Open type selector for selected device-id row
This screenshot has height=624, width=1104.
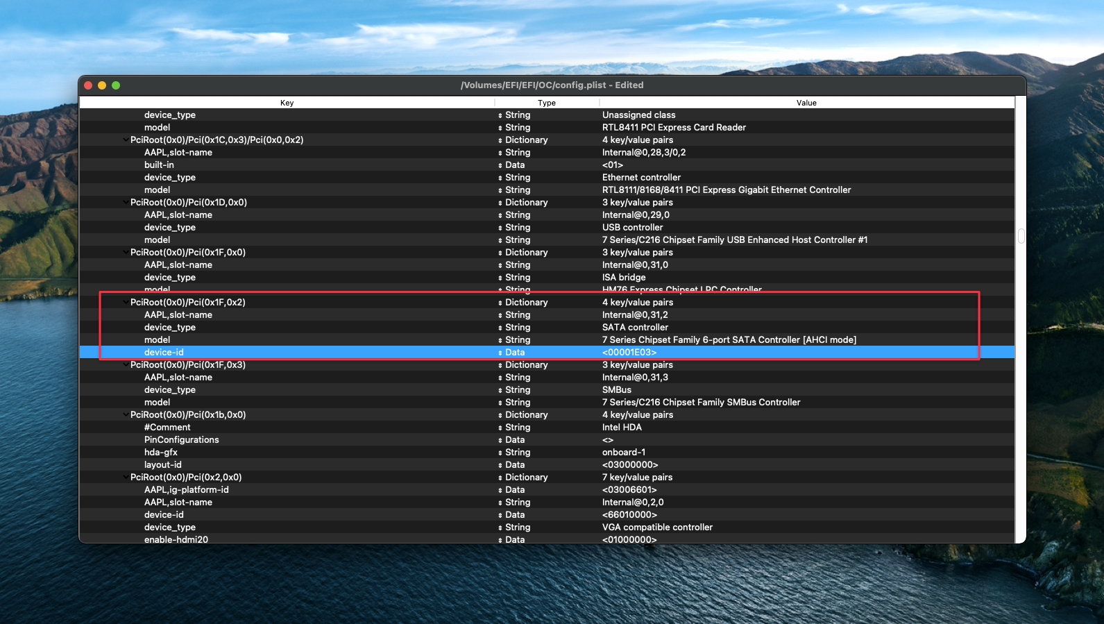tap(500, 353)
